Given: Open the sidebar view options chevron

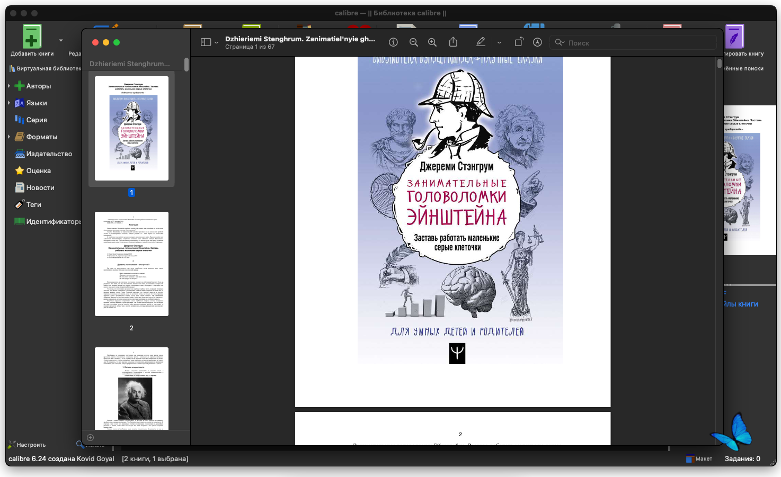Looking at the screenshot, I should click(x=216, y=43).
